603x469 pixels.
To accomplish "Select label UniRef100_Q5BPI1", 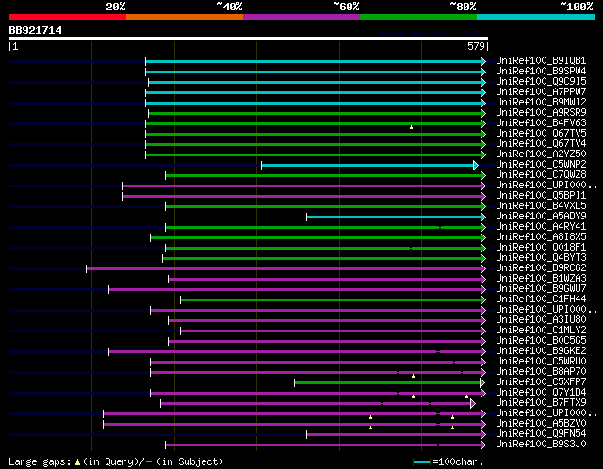I will (x=541, y=196).
